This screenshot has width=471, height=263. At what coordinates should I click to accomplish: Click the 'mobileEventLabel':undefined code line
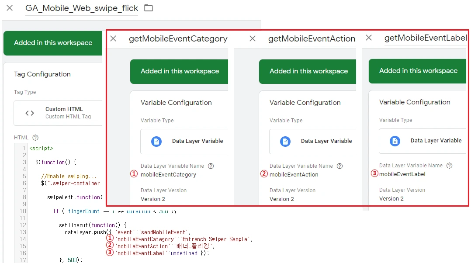[162, 253]
